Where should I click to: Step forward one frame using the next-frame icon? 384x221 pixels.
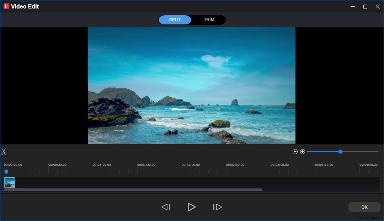pos(217,207)
